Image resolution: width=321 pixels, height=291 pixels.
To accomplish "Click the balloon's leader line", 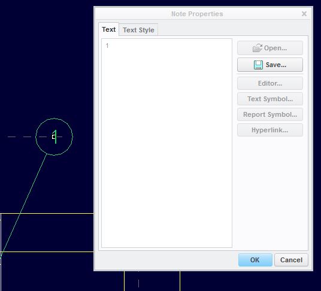I will click(x=23, y=205).
